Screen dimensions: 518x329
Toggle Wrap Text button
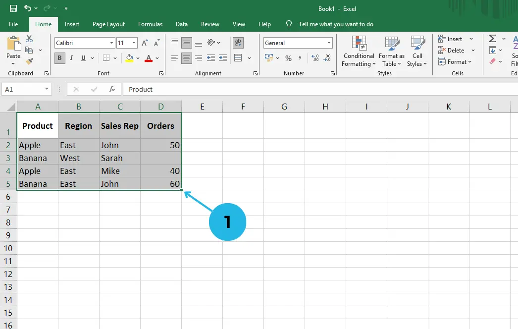[238, 43]
